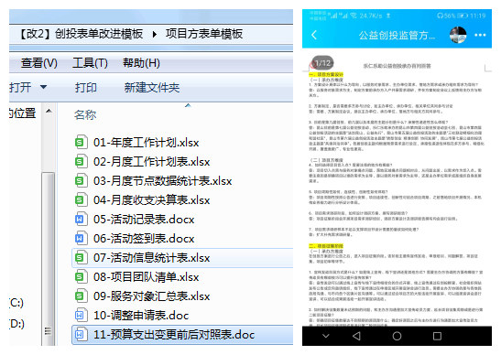The image size is (501, 355).
Task: Click the 新建文件夹 button
Action: tap(152, 87)
